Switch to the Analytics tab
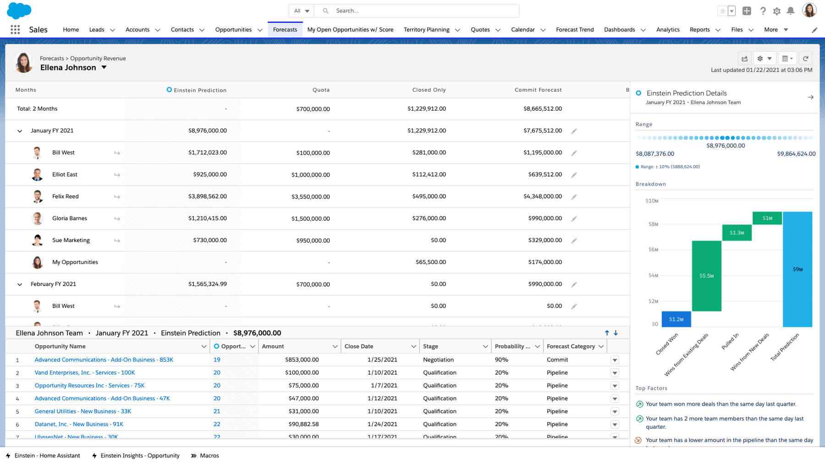 pos(668,29)
